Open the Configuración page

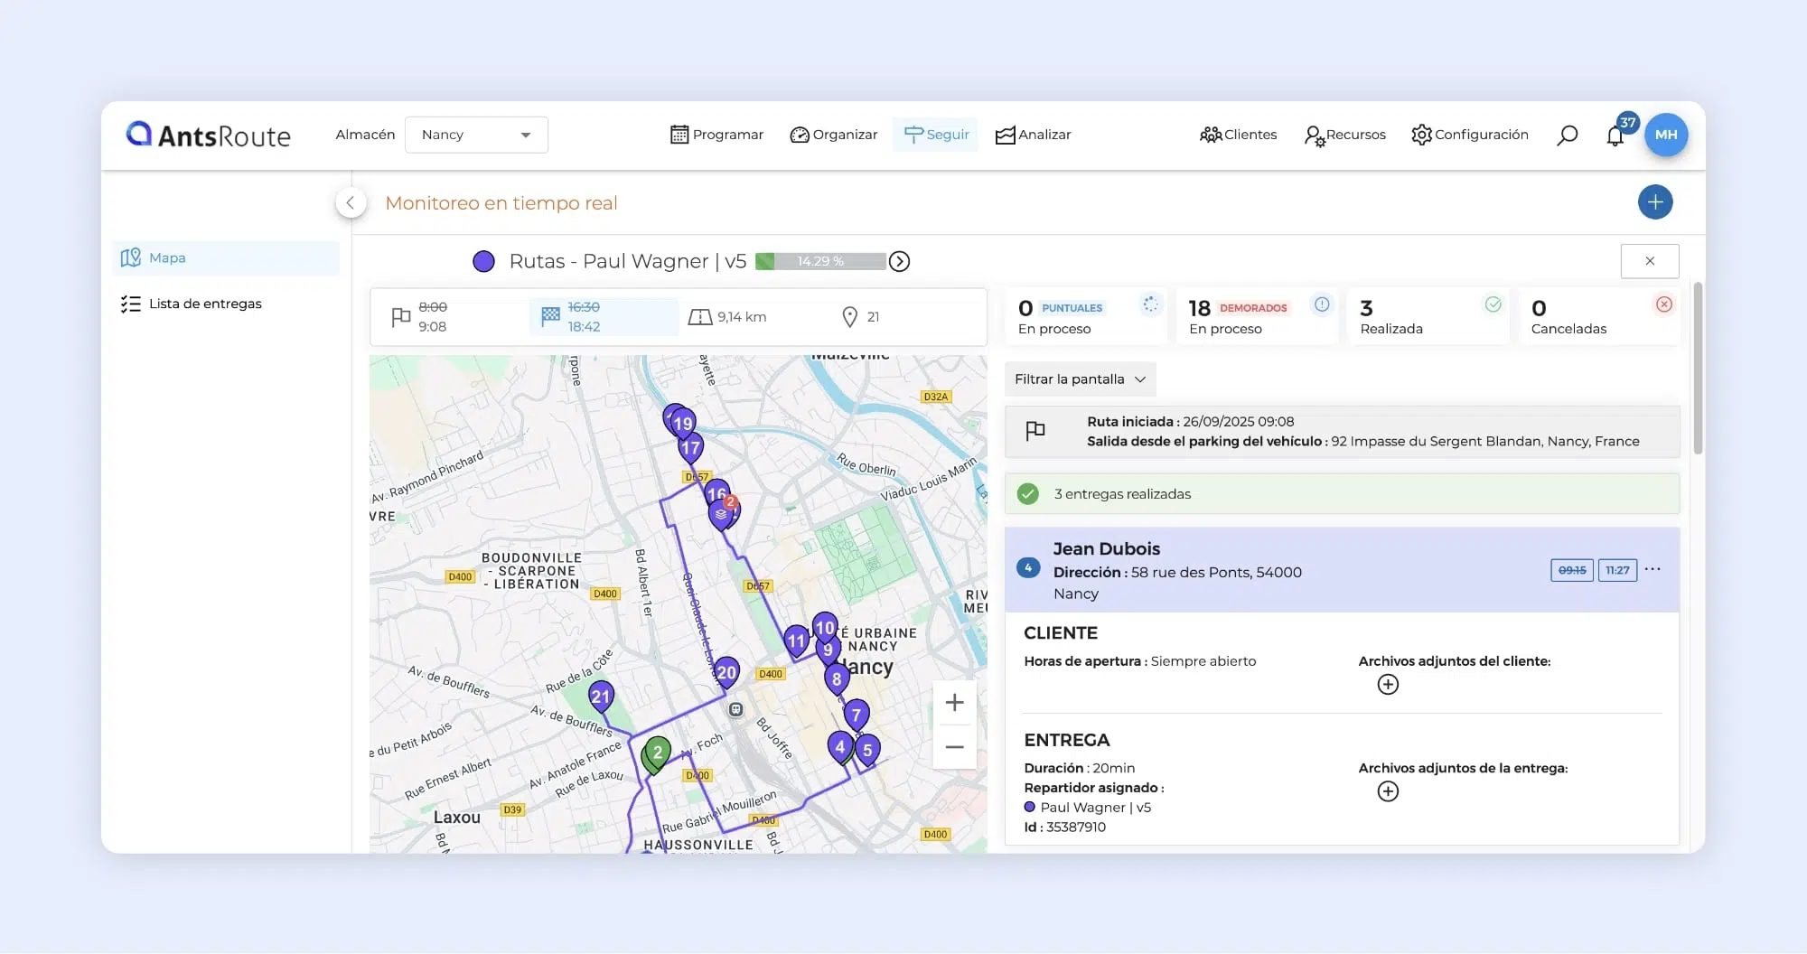[x=1470, y=135]
